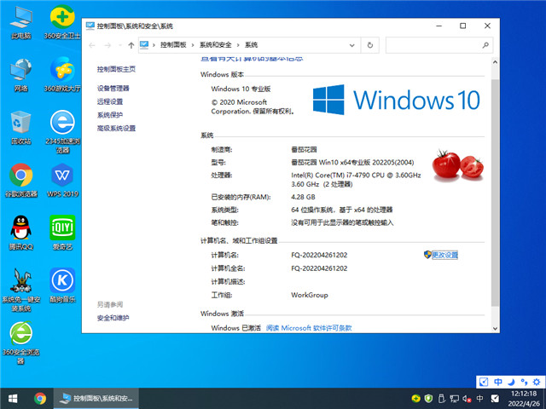Click the 更改设置 link
The height and width of the screenshot is (409, 546).
click(444, 255)
